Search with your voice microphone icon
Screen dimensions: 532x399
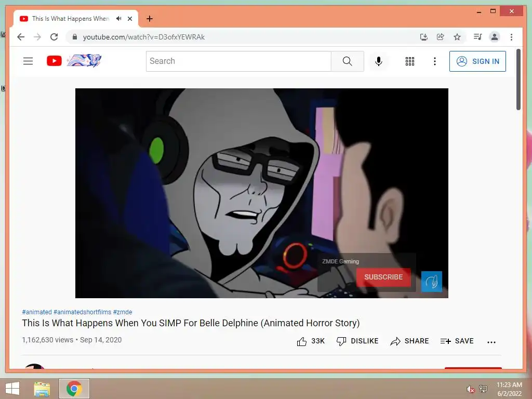[379, 61]
